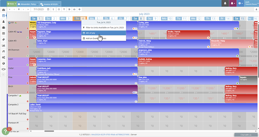The width and height of the screenshot is (259, 137).
Task: Click the globe icon in the sidebar
Action: [x=3, y=63]
